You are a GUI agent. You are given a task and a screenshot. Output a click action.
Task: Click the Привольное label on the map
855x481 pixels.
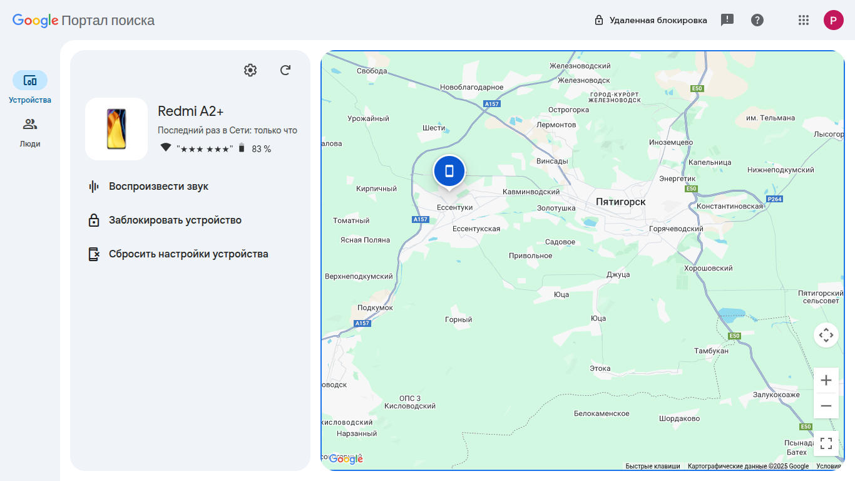click(x=531, y=256)
